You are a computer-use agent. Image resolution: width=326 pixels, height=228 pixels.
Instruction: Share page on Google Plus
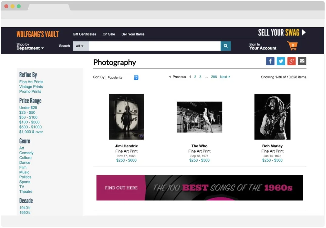tap(291, 61)
